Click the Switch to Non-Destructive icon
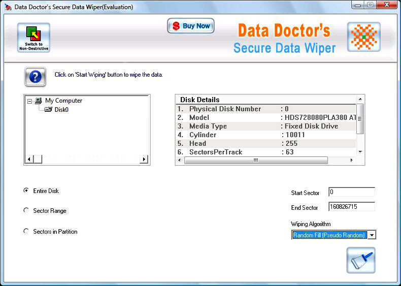Image resolution: width=401 pixels, height=286 pixels. [x=34, y=38]
